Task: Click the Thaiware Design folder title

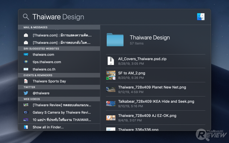Action: click(150, 37)
